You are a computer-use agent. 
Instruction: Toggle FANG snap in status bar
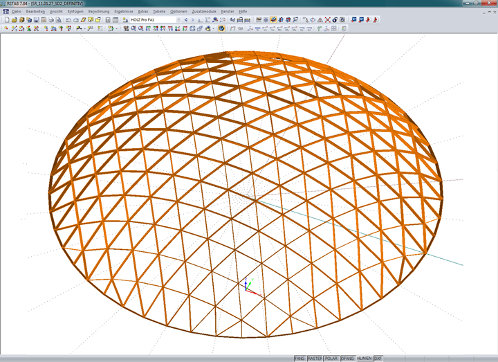(299, 359)
